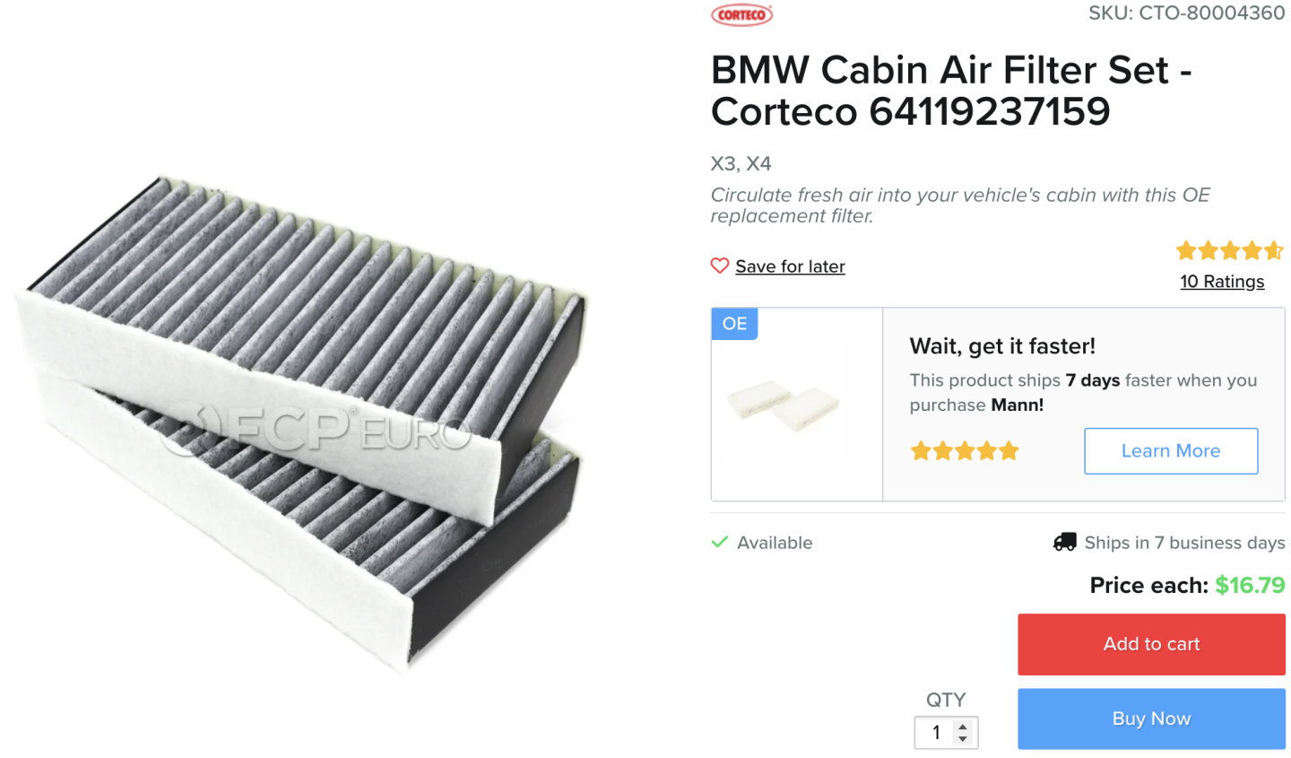Click the heart icon to save item
Image resolution: width=1291 pixels, height=758 pixels.
(x=719, y=266)
